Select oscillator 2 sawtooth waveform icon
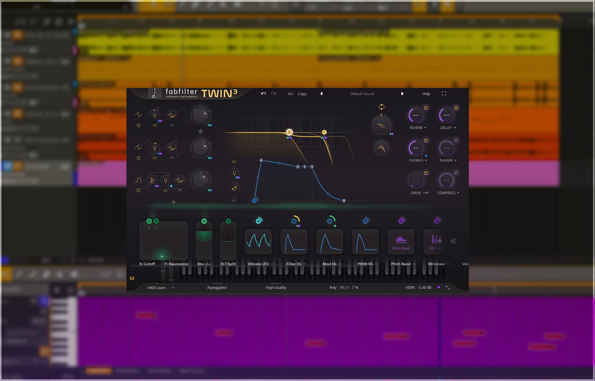 pos(138,147)
